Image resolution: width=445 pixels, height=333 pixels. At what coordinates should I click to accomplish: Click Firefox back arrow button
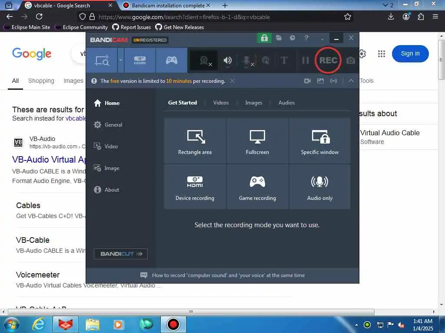10,17
